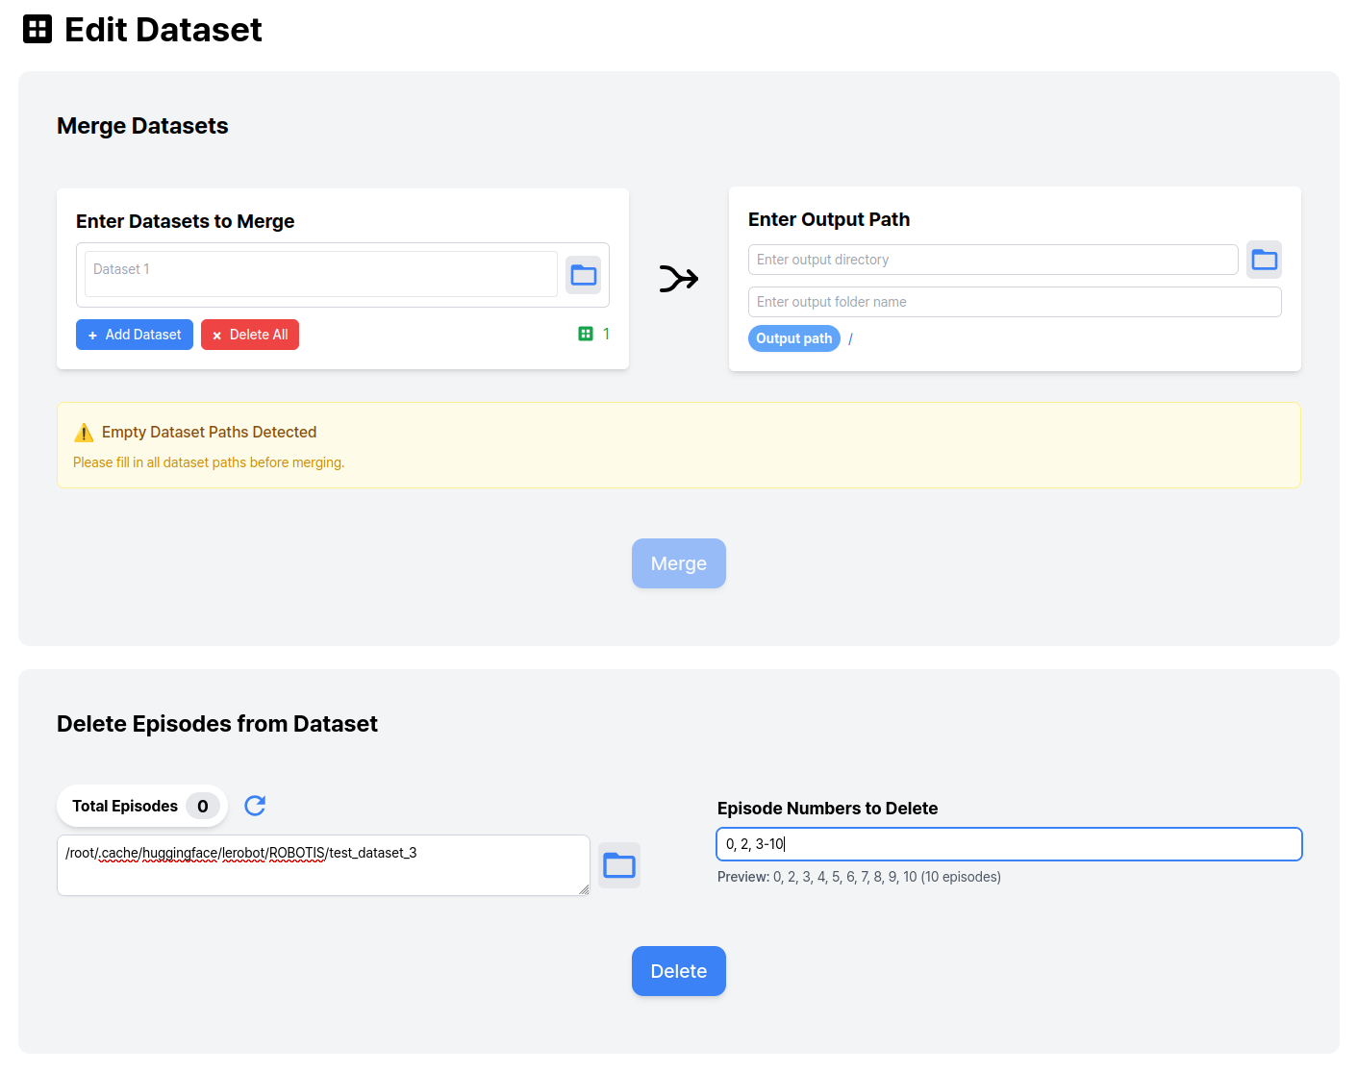Click the Output path badge
Viewport: 1357px width, 1072px height.
point(793,338)
